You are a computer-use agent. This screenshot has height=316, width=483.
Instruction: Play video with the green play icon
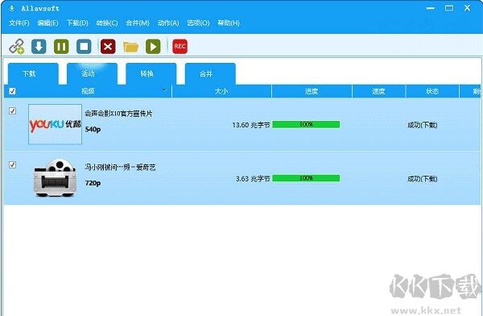tap(153, 47)
